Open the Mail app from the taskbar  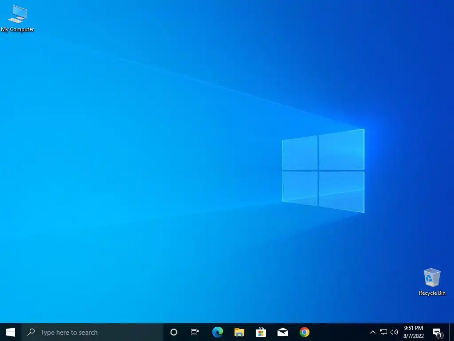pyautogui.click(x=282, y=332)
